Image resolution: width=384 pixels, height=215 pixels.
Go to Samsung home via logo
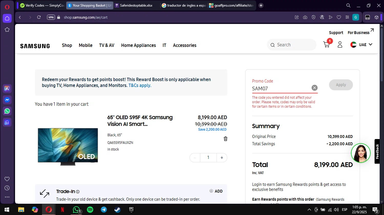click(x=35, y=46)
